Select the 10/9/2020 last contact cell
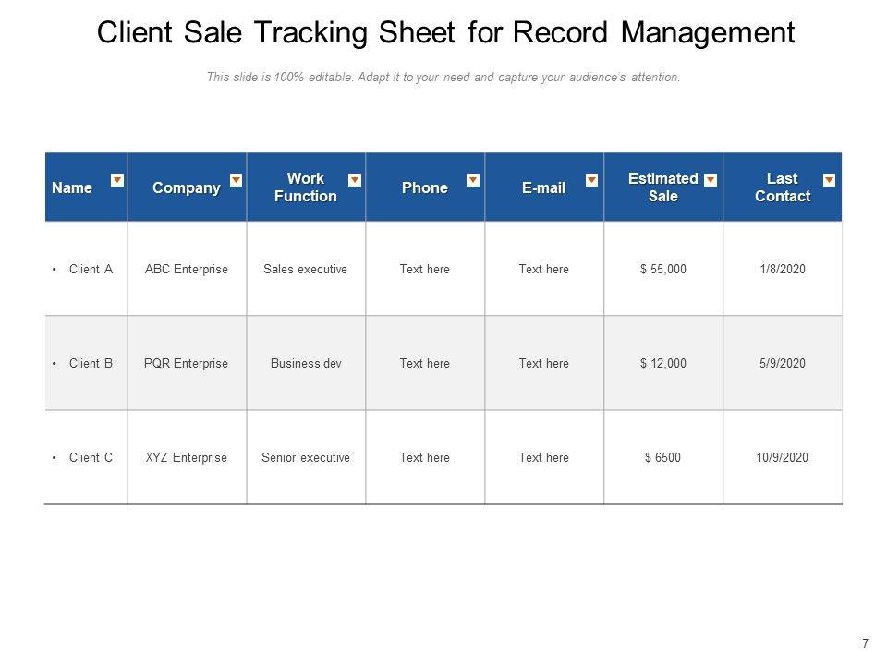 783,457
